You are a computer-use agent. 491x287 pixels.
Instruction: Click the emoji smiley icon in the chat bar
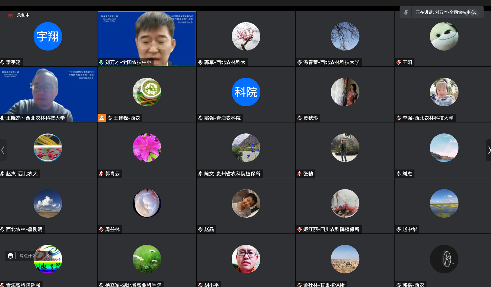click(x=10, y=256)
